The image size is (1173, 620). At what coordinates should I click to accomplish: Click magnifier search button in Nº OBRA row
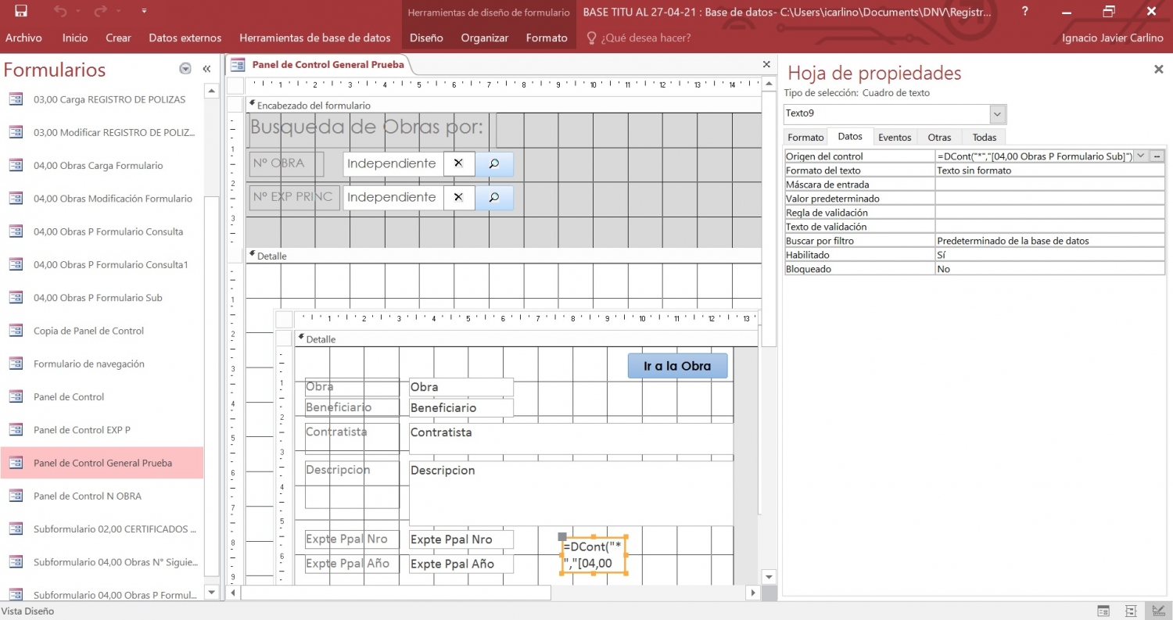click(x=494, y=163)
